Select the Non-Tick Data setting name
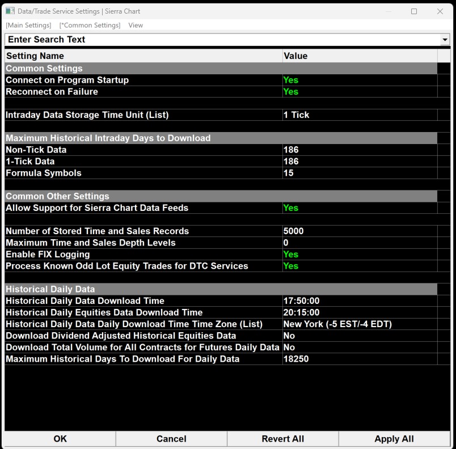Image resolution: width=456 pixels, height=449 pixels. [x=143, y=150]
